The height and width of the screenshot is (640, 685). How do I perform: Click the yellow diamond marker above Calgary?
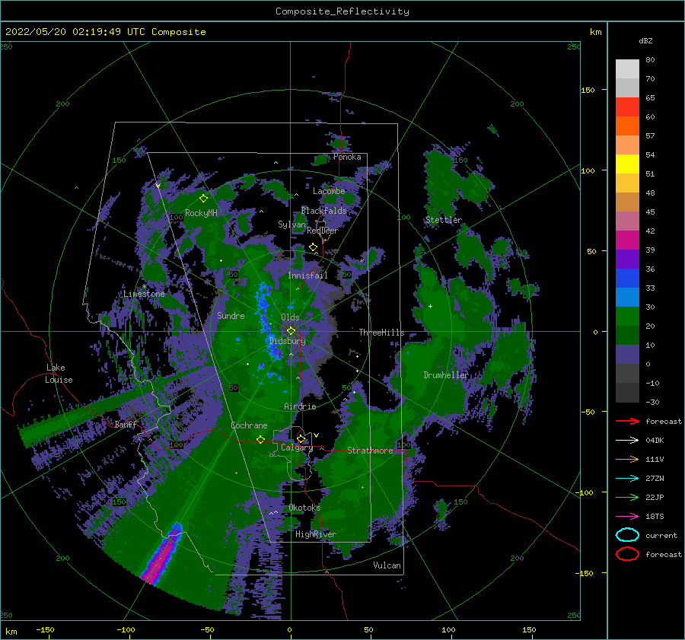pyautogui.click(x=301, y=438)
